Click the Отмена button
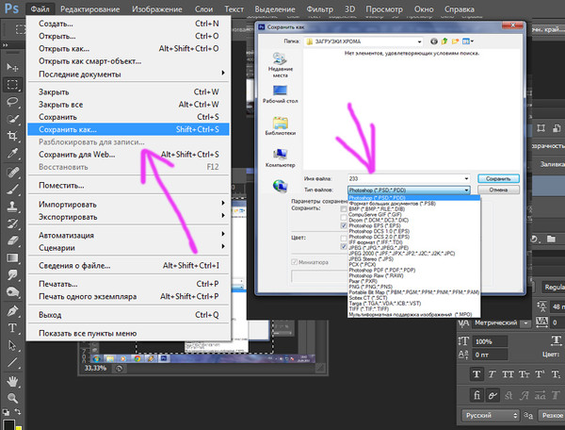The height and width of the screenshot is (430, 565). point(498,190)
